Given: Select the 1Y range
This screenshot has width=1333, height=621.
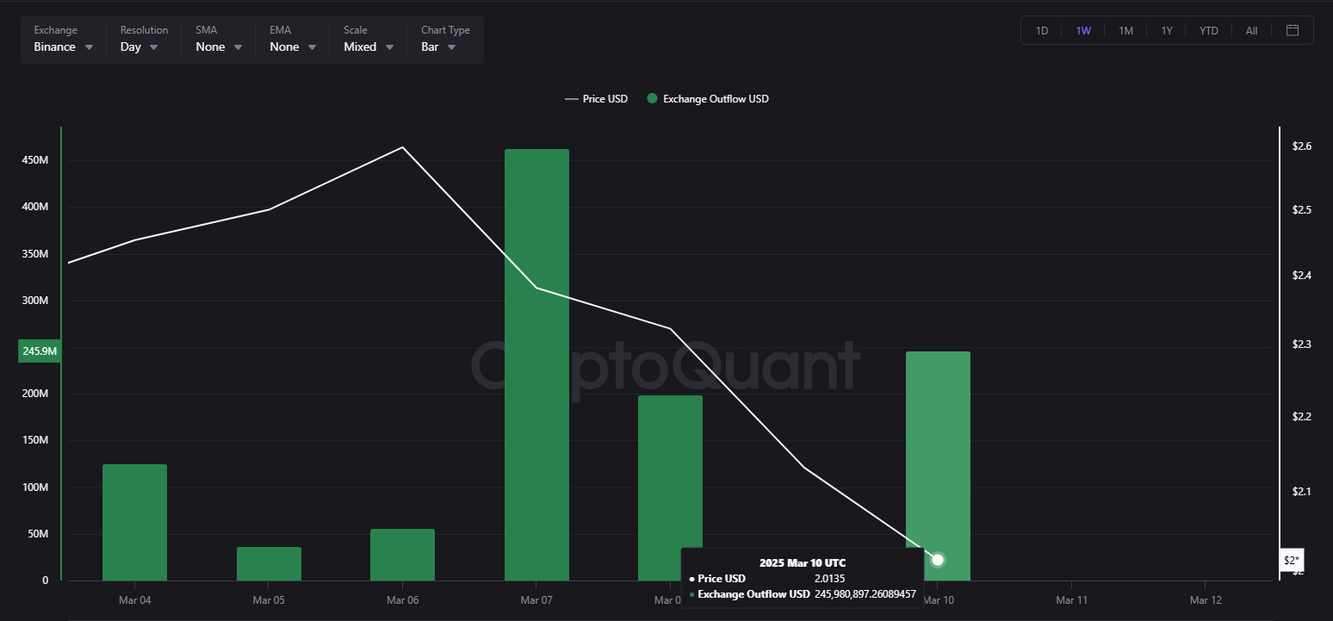Looking at the screenshot, I should coord(1167,30).
